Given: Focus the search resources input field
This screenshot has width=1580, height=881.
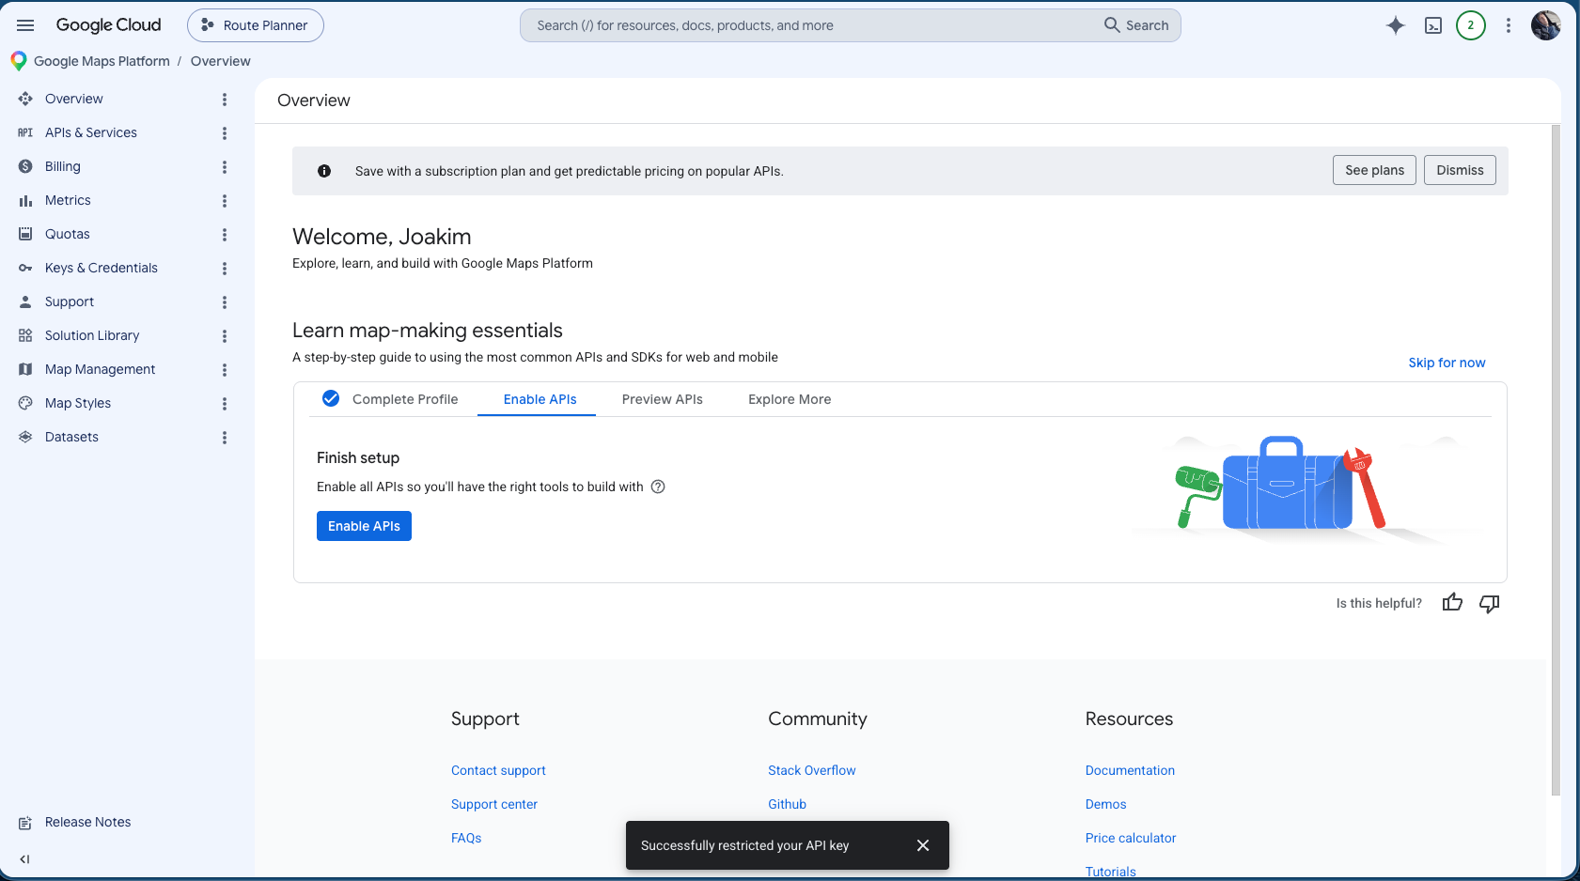Looking at the screenshot, I should 808,25.
